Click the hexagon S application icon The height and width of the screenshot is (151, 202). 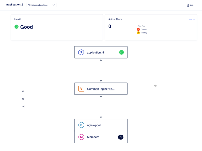(x=81, y=52)
